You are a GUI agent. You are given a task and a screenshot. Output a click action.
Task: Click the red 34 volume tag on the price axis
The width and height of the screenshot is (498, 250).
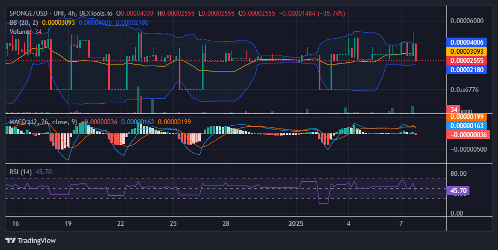pyautogui.click(x=454, y=110)
